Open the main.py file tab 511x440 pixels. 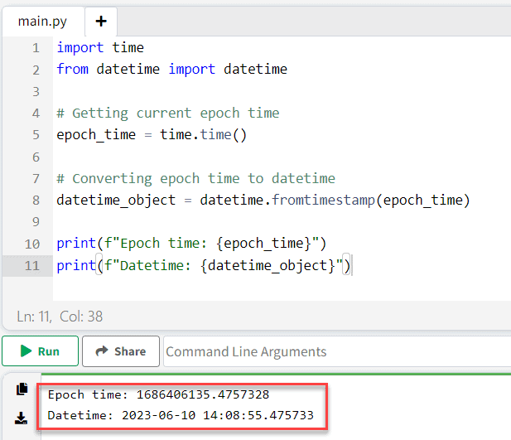[42, 22]
